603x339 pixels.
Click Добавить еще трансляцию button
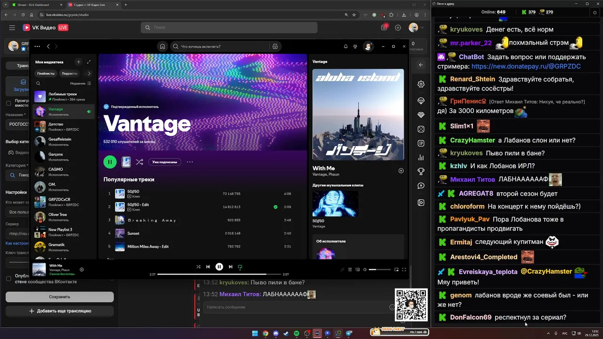tap(59, 311)
